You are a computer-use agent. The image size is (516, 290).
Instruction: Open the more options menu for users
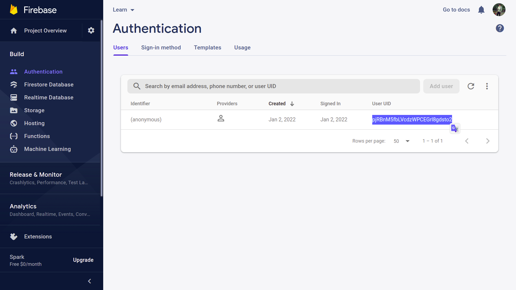(487, 86)
